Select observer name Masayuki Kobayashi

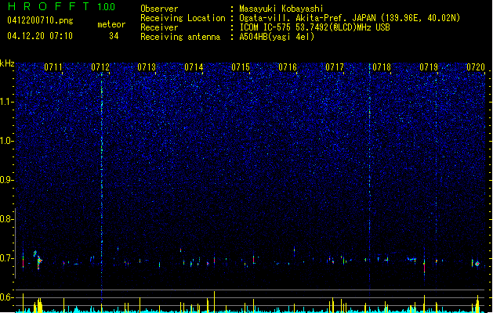281,9
